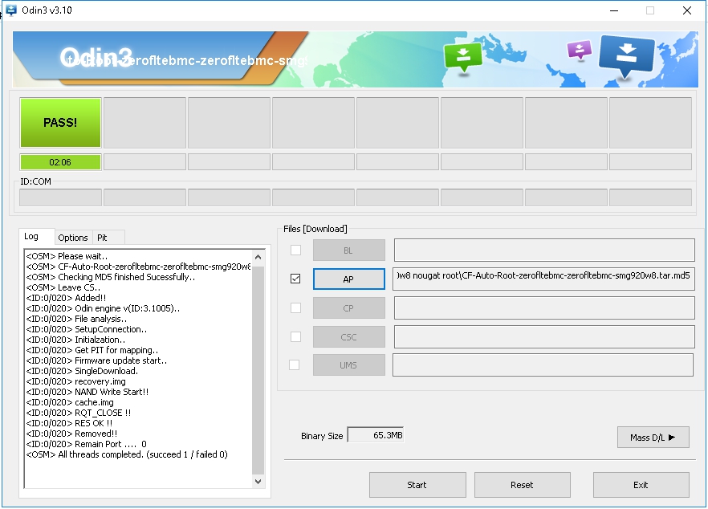The image size is (708, 509).
Task: Click the Binary Size value field
Action: pos(376,435)
